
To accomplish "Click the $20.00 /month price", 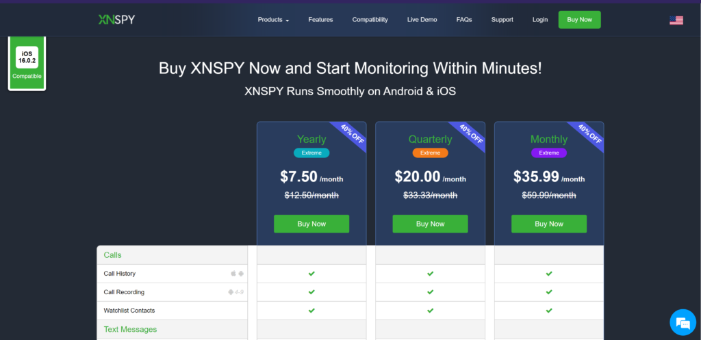I will [x=430, y=177].
